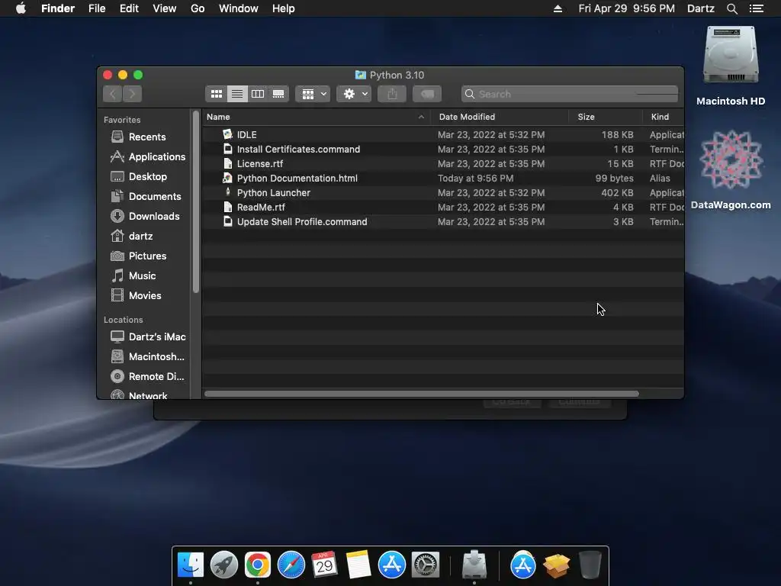Open the Finder menu
The image size is (781, 586).
(x=58, y=8)
